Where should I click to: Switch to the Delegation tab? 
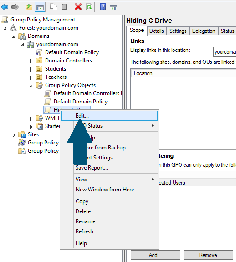204,31
